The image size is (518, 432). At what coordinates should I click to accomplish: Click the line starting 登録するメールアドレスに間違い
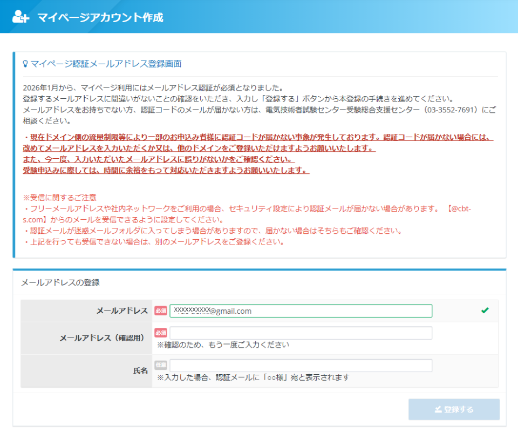click(x=240, y=99)
